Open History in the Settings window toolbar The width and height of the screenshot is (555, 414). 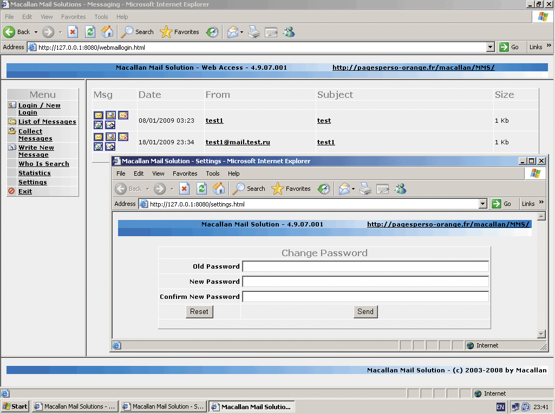click(x=323, y=189)
